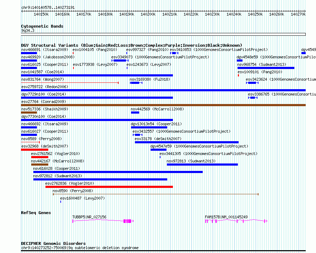Click the nsv3169380 (Fu2018) variant label
Image resolution: width=316 pixels, height=253 pixels.
(150, 79)
